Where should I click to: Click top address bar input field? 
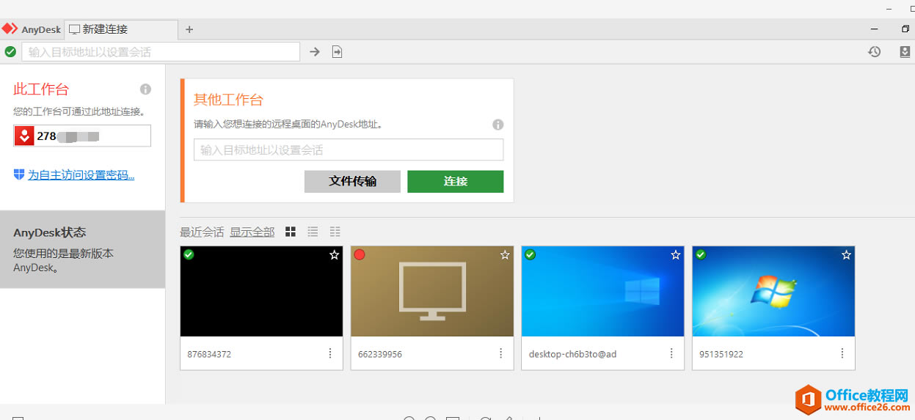click(161, 52)
